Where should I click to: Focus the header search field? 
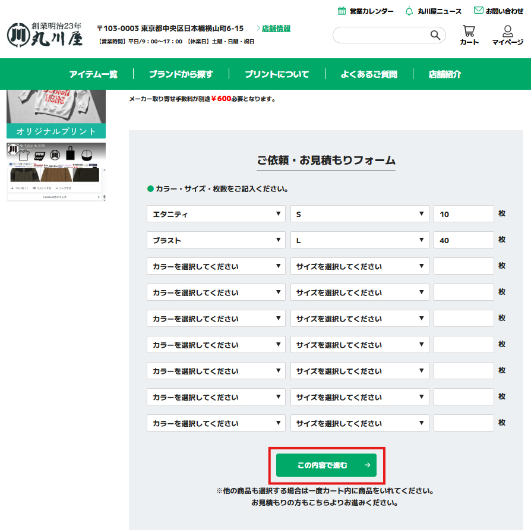[x=389, y=35]
